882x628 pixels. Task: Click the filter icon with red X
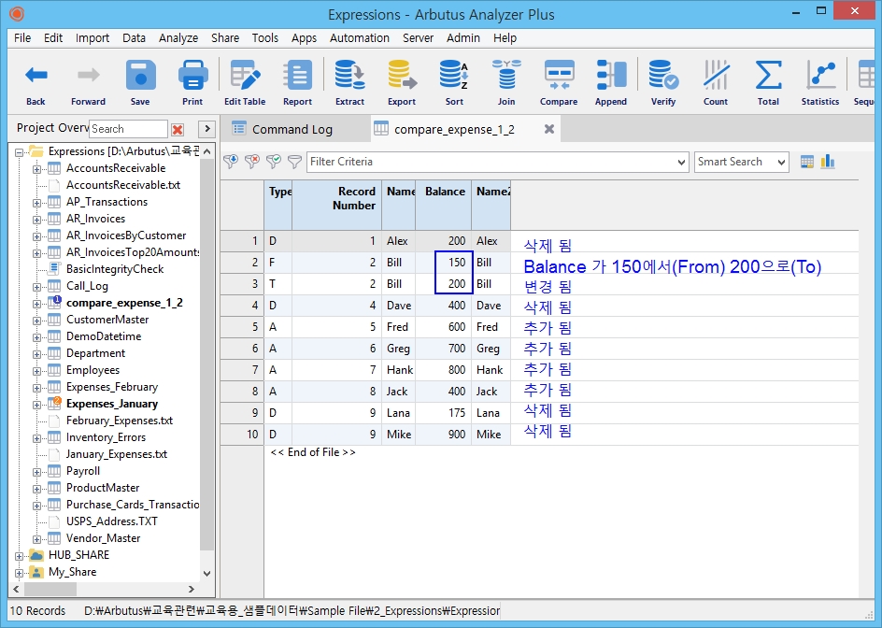(252, 162)
